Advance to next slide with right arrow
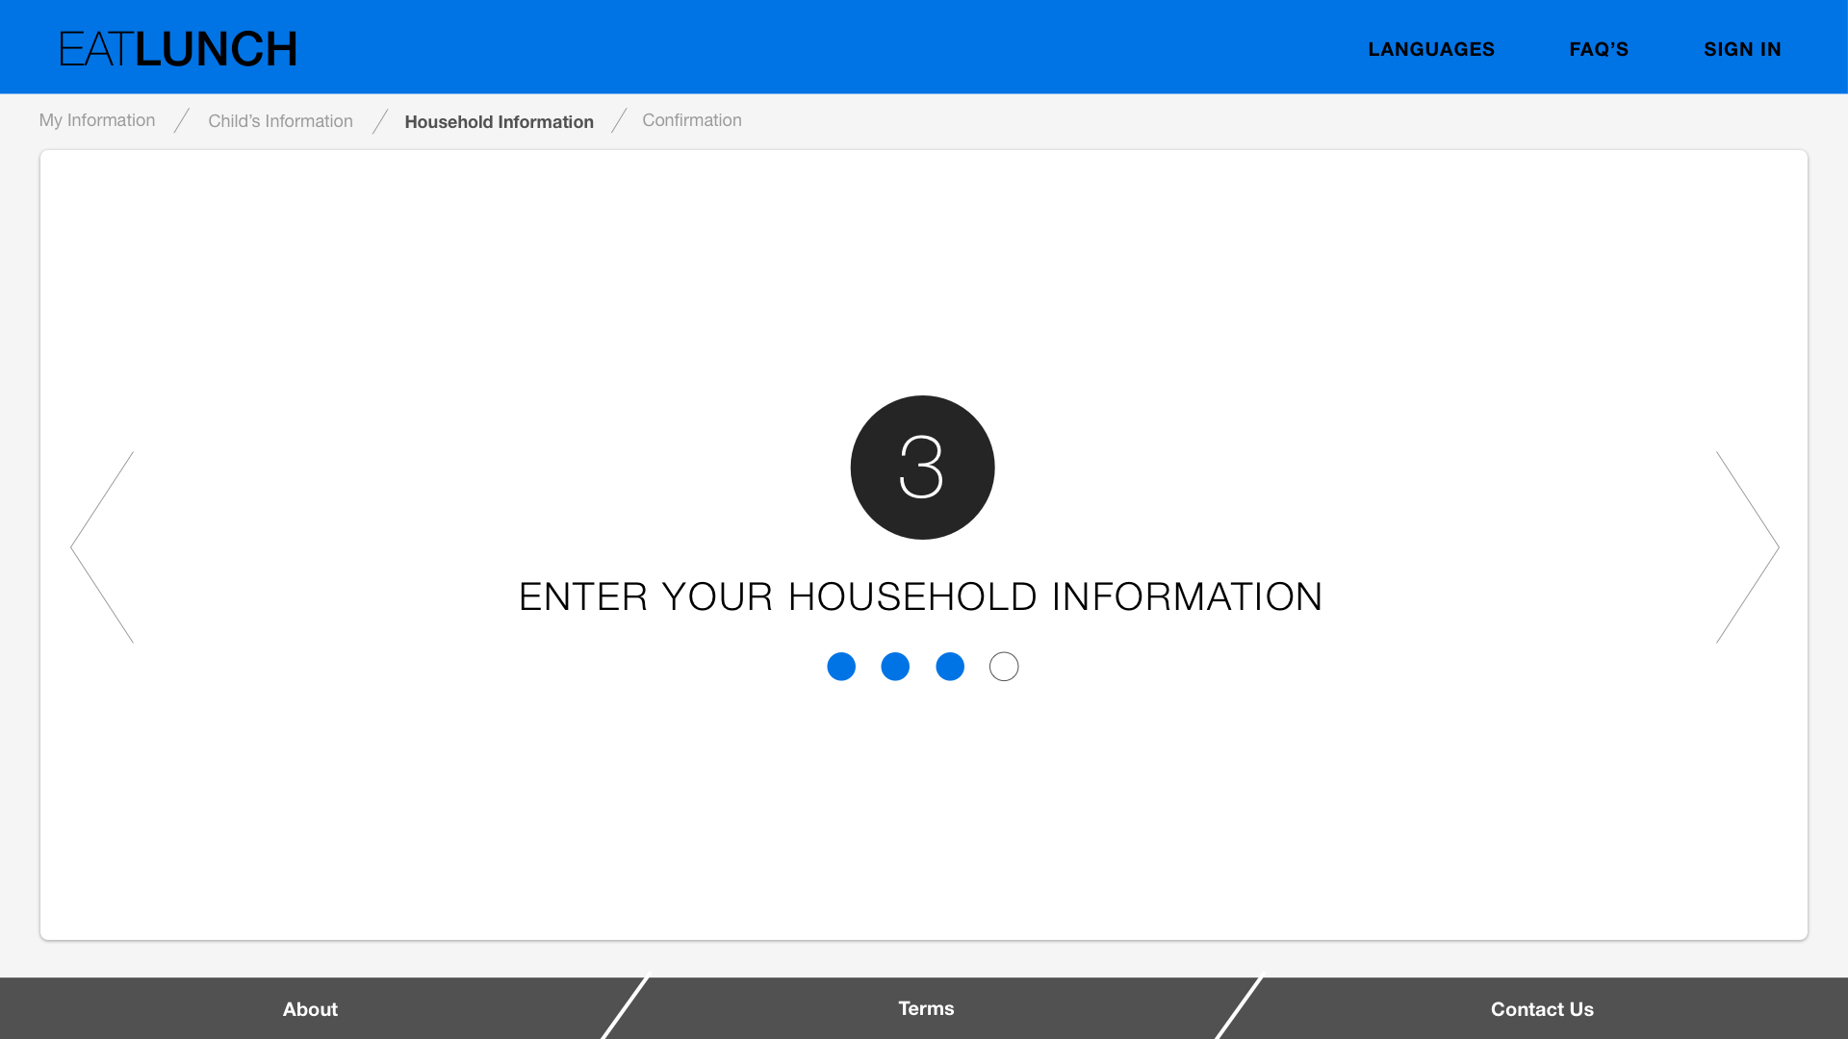Screen dimensions: 1848x1039 pyautogui.click(x=1747, y=547)
